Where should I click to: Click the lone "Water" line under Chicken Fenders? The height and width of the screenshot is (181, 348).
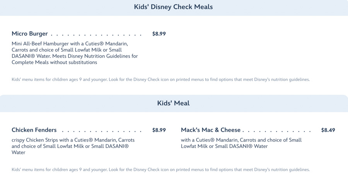pyautogui.click(x=19, y=152)
